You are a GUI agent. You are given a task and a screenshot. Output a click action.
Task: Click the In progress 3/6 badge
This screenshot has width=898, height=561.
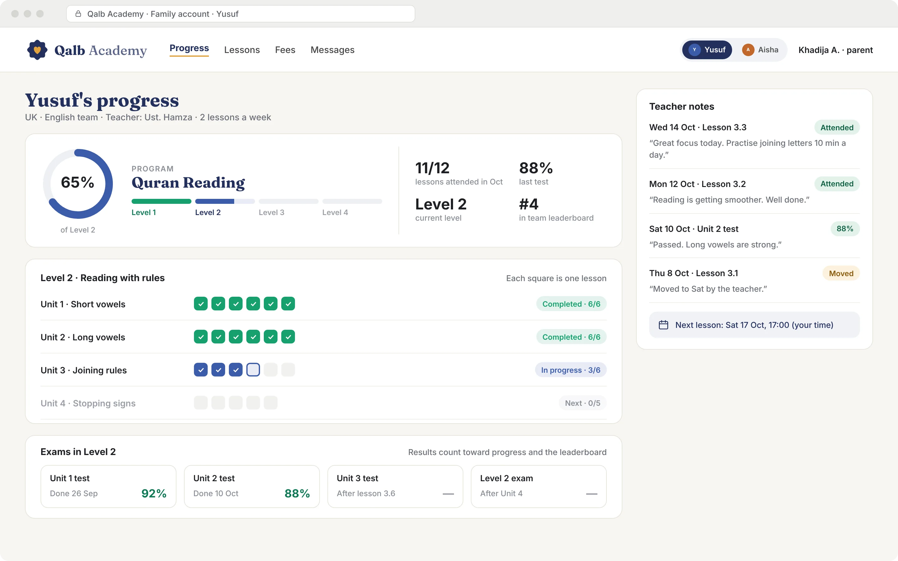(570, 370)
